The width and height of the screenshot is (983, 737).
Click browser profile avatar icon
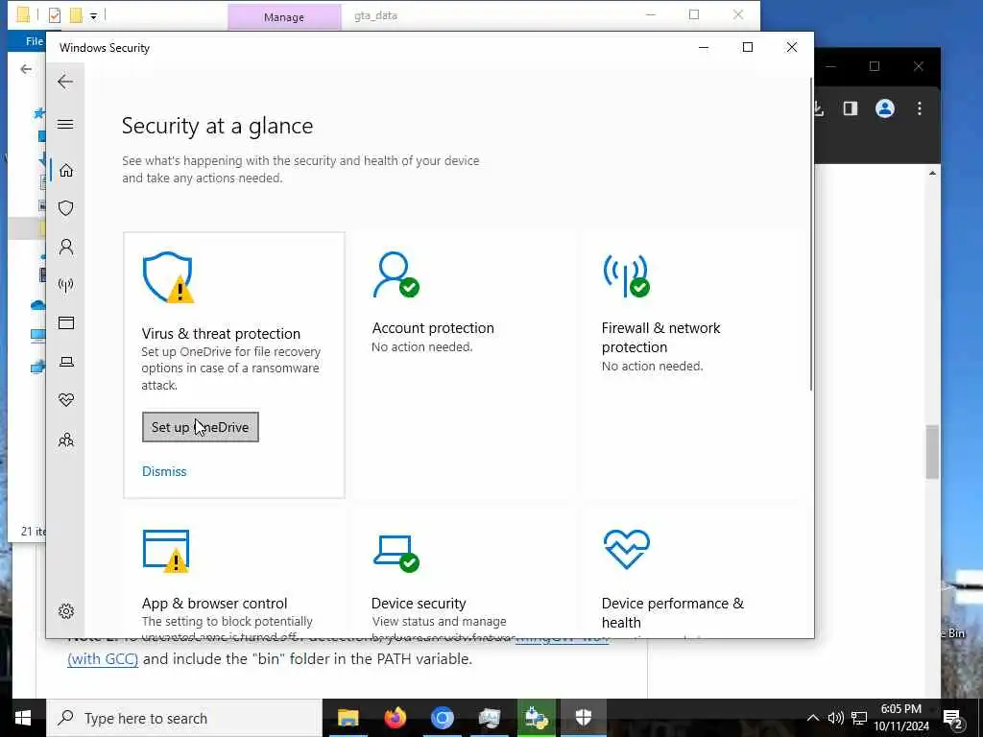click(884, 108)
